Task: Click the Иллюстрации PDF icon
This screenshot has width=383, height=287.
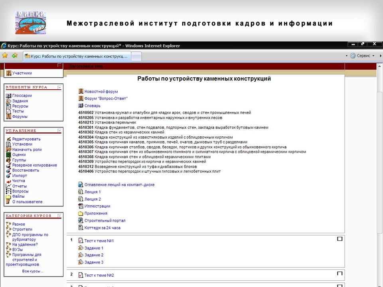Action: [81, 206]
